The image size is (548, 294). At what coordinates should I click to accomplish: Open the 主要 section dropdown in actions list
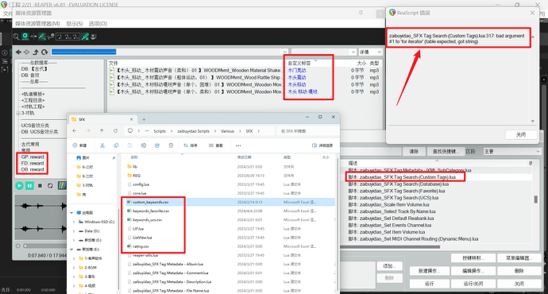click(x=511, y=151)
